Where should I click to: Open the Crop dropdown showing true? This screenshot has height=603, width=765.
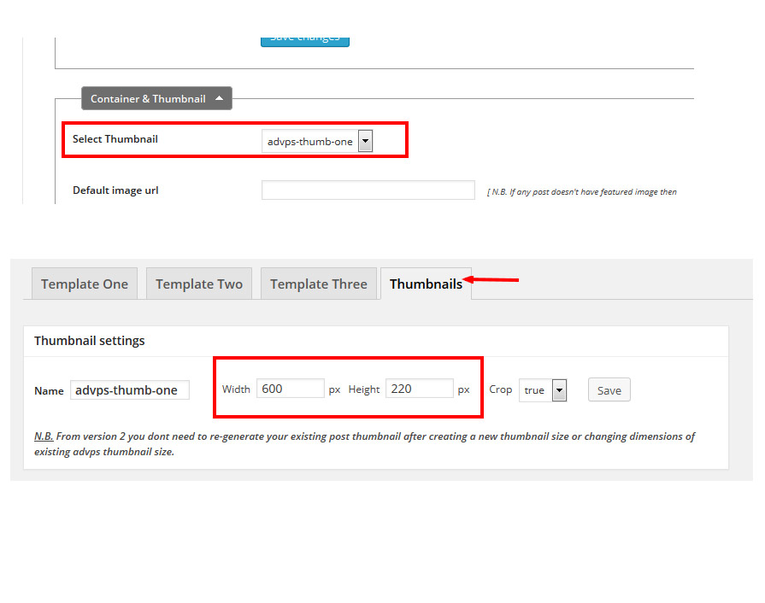coord(542,390)
